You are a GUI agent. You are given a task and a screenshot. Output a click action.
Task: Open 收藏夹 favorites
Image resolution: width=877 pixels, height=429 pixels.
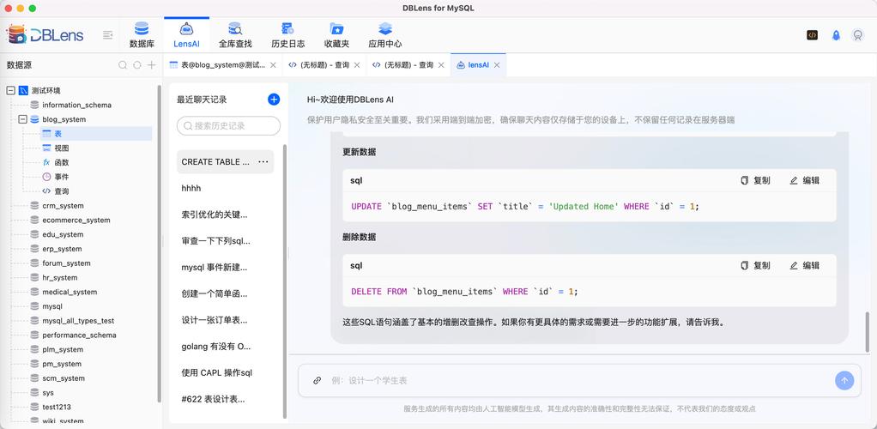click(x=336, y=34)
